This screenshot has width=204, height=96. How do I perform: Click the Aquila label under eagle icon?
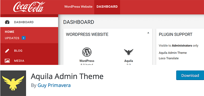point(129,61)
